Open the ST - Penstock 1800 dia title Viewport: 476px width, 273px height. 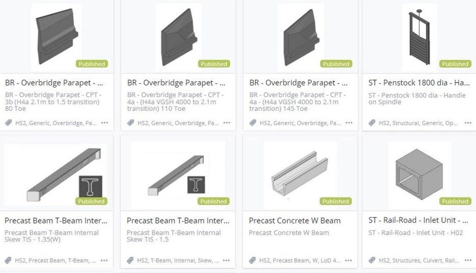point(419,83)
